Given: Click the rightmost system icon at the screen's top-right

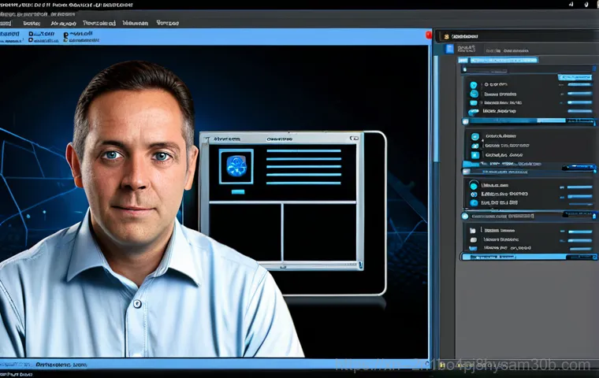Looking at the screenshot, I should (x=586, y=5).
